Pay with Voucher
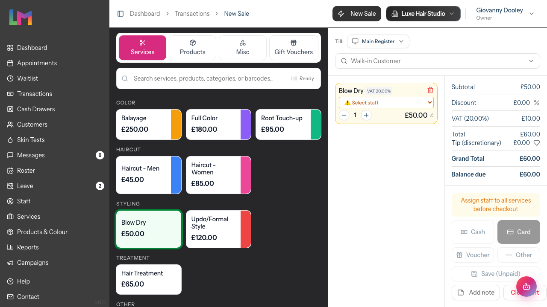This screenshot has width=547, height=307. point(473,255)
